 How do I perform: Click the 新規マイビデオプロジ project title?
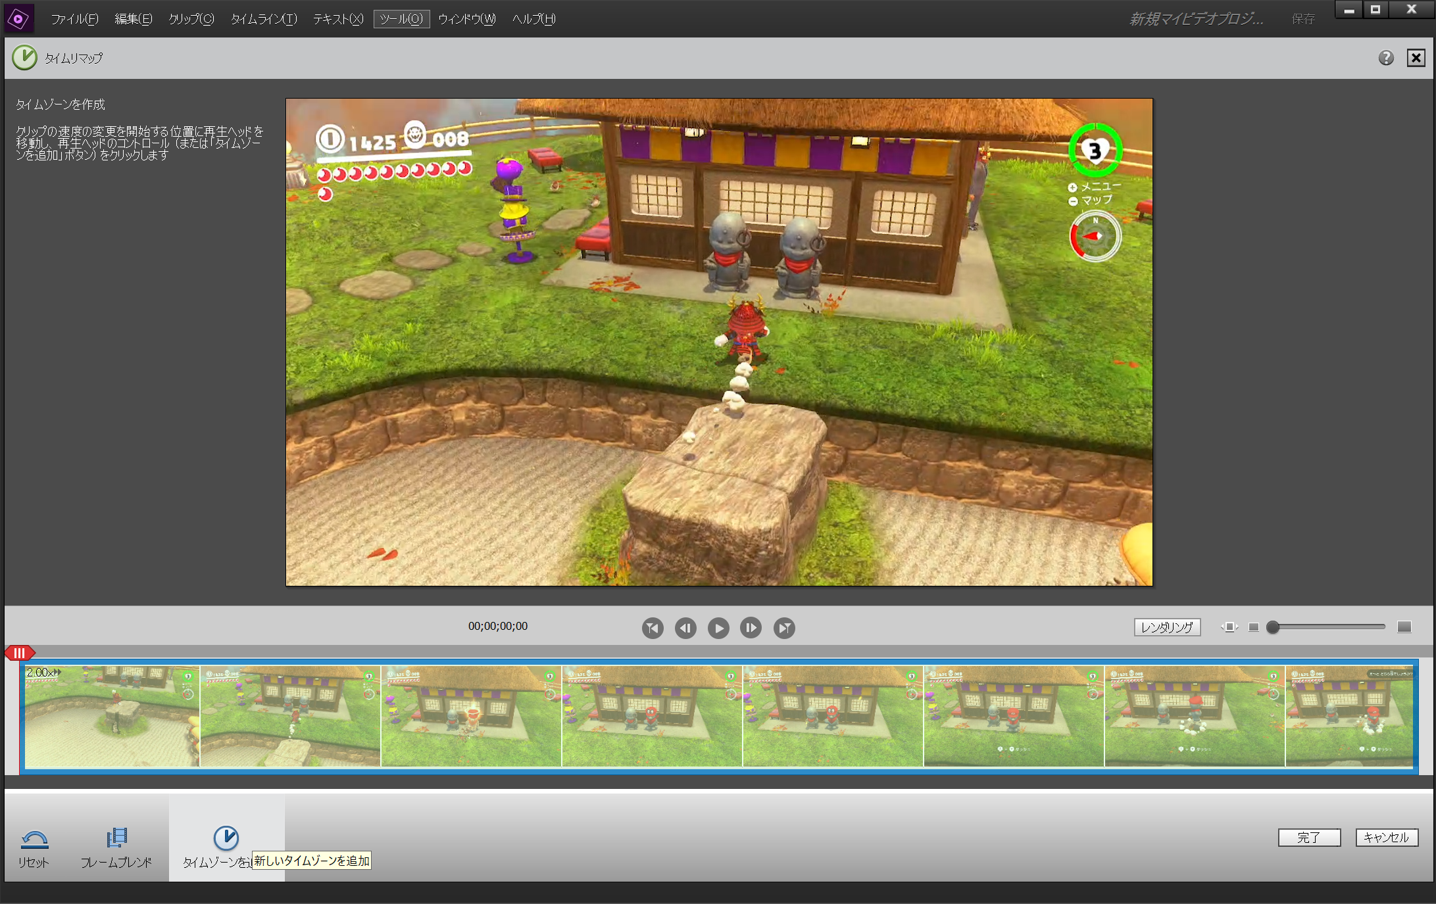pyautogui.click(x=1196, y=19)
